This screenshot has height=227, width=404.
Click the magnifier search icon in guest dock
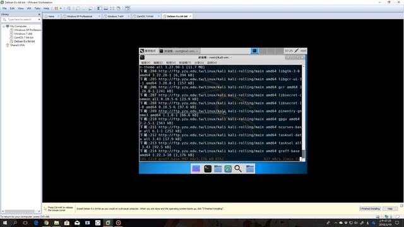238,169
